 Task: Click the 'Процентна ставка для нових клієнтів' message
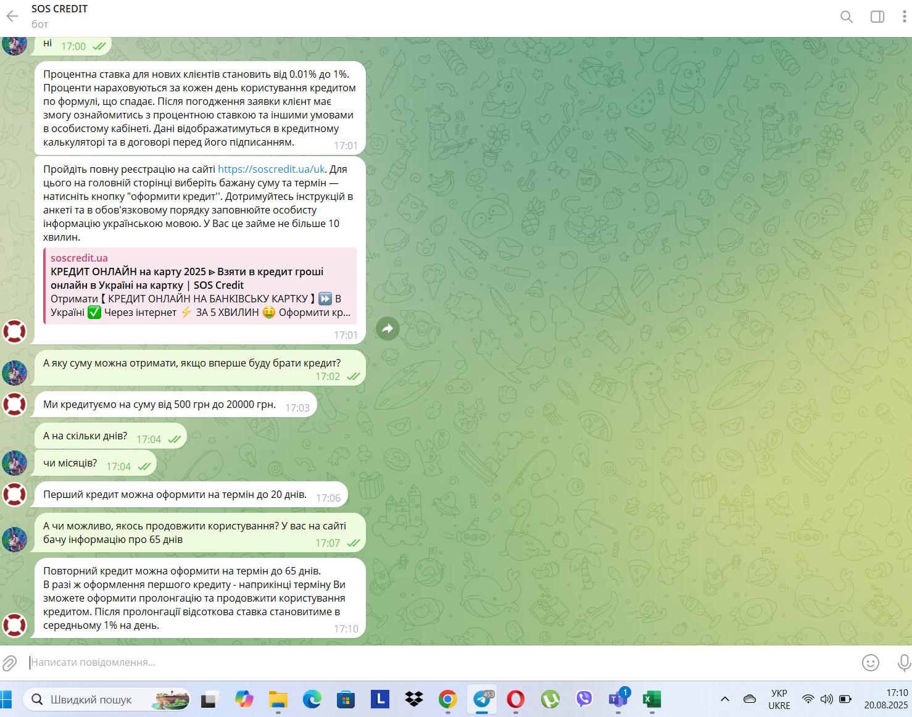(199, 108)
